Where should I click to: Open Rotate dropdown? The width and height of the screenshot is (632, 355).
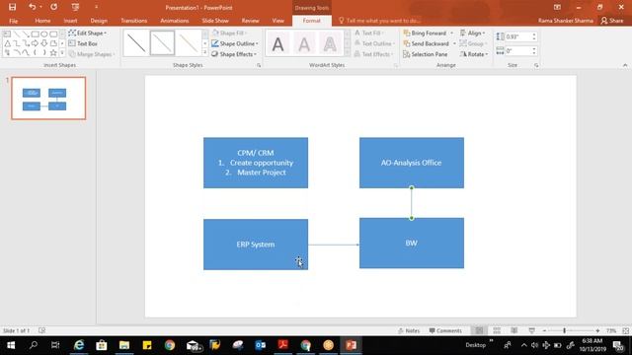[x=474, y=54]
